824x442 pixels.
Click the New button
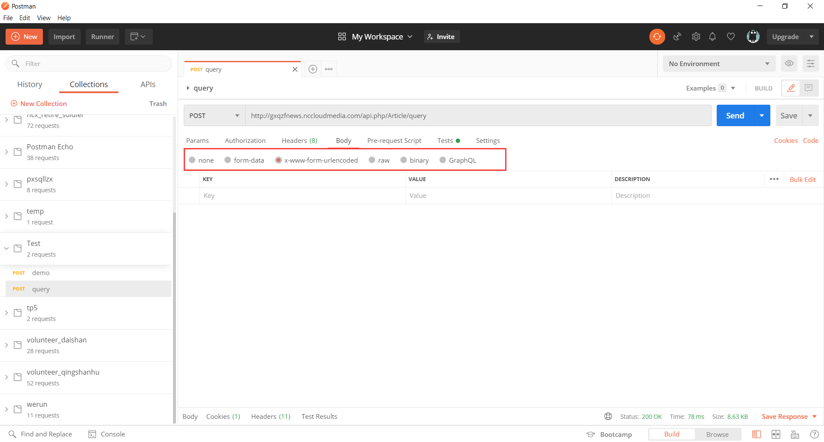click(x=24, y=36)
